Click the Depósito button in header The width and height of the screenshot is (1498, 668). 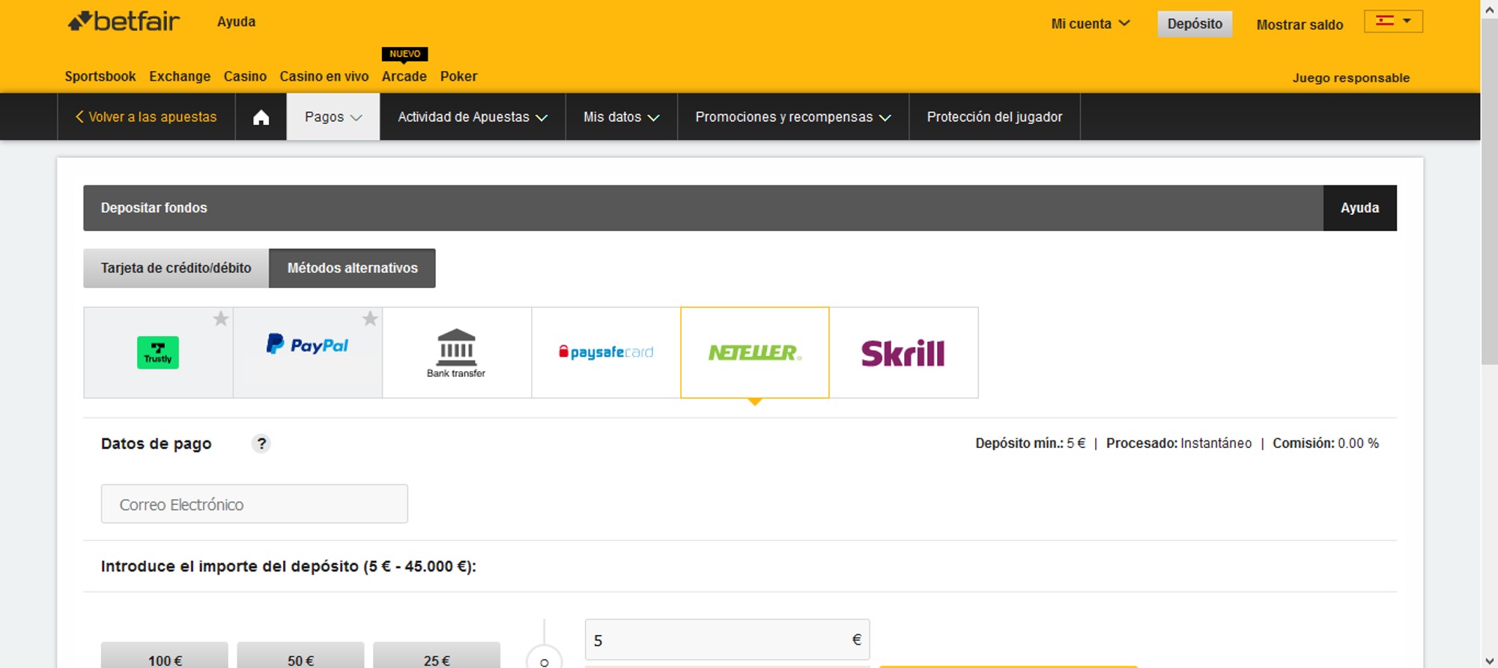tap(1195, 24)
